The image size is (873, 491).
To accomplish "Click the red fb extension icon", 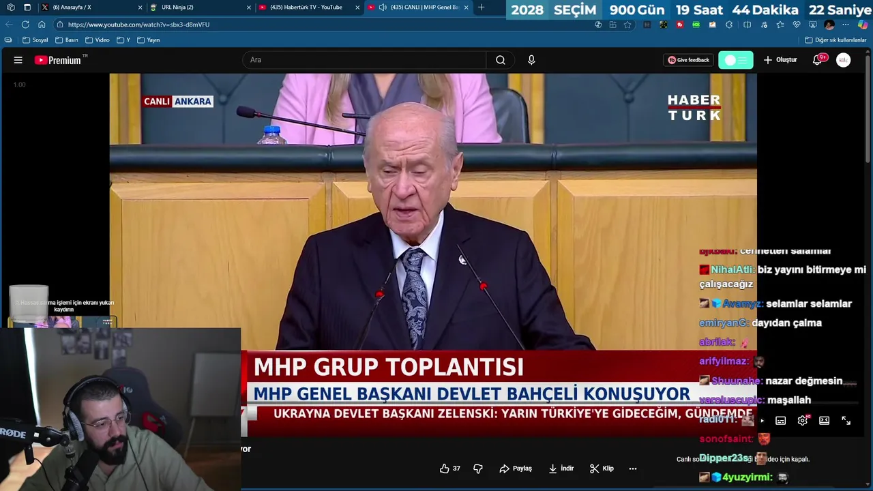I will pos(679,25).
